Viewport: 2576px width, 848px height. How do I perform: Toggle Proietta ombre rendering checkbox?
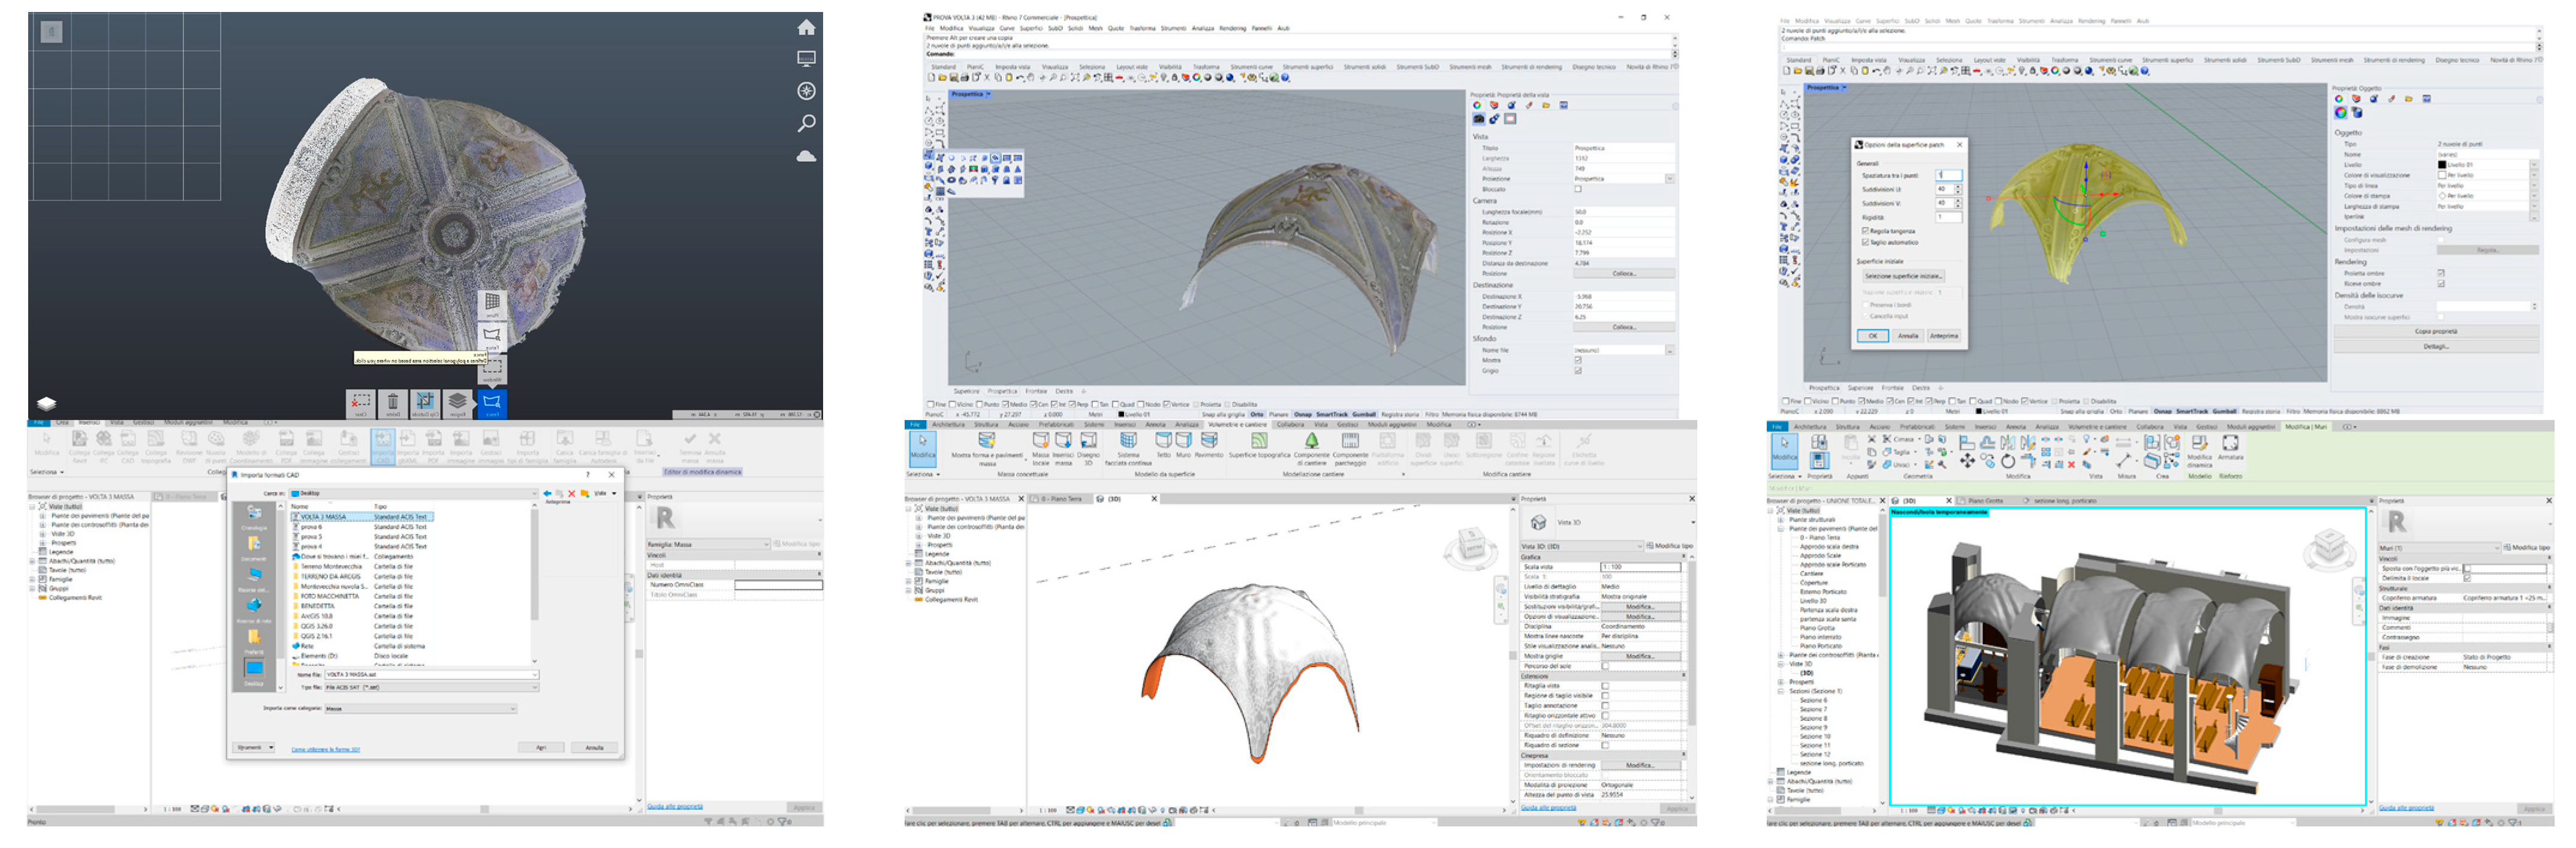(2441, 273)
